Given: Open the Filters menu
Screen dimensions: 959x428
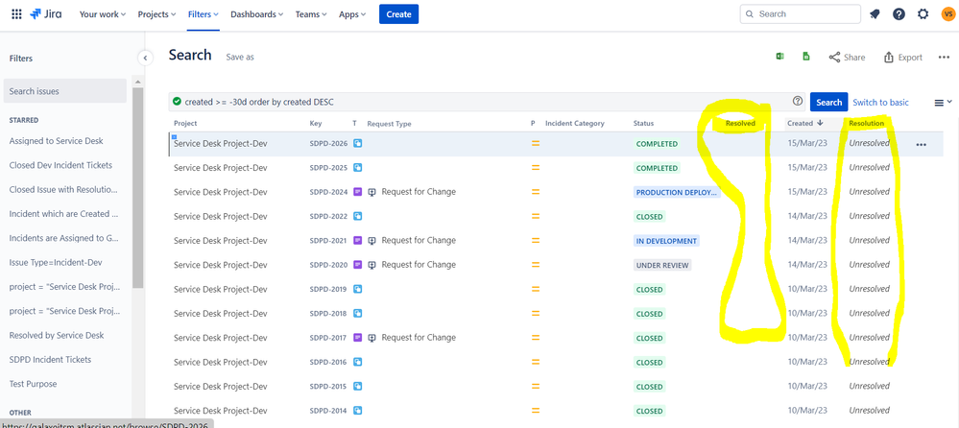Looking at the screenshot, I should (203, 14).
